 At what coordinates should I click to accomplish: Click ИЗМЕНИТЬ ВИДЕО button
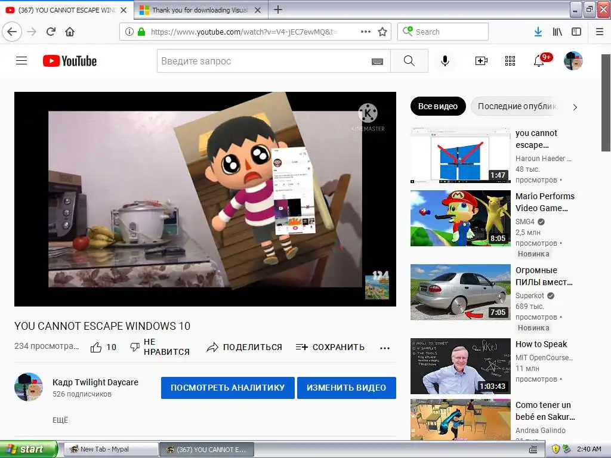[x=347, y=388]
